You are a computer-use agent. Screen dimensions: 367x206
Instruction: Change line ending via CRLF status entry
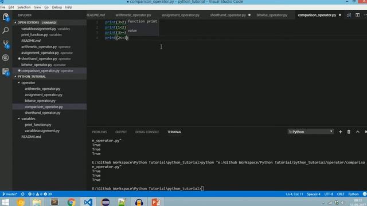341,194
